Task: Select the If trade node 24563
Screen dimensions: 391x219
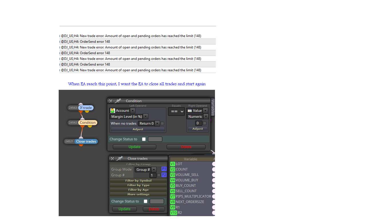Action: point(81,108)
